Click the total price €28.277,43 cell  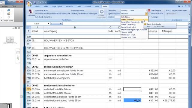click(167, 100)
